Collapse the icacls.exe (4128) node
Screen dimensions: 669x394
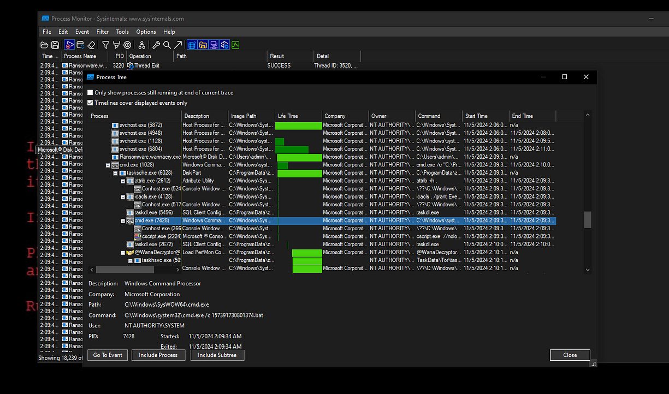[x=123, y=196]
